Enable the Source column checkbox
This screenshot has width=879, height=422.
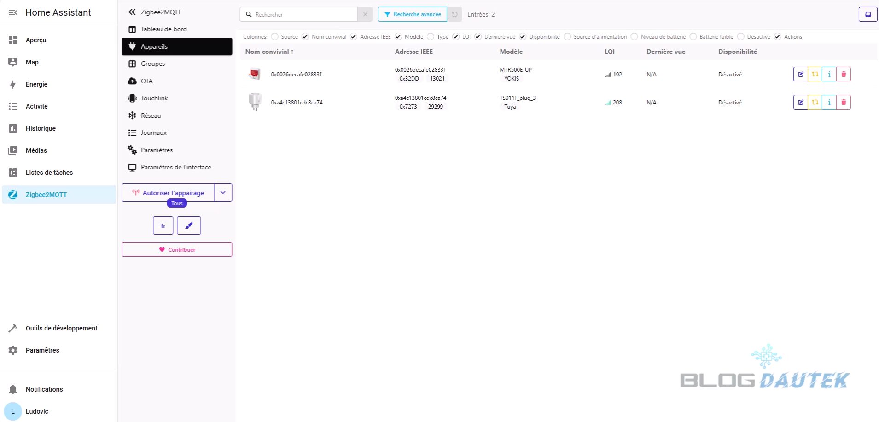point(275,37)
